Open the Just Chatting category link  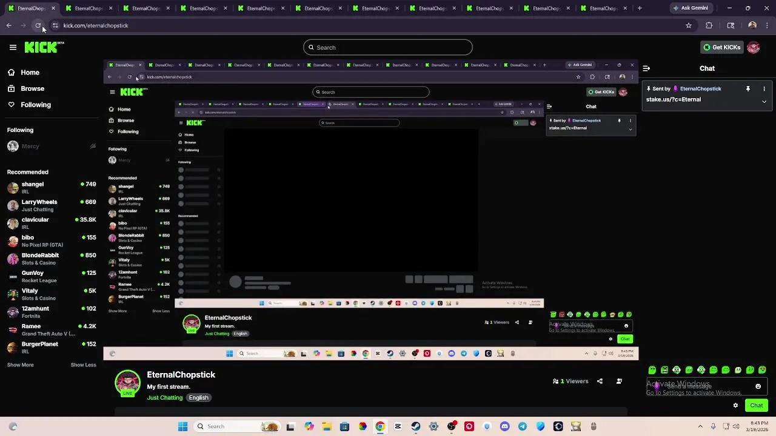click(x=164, y=398)
